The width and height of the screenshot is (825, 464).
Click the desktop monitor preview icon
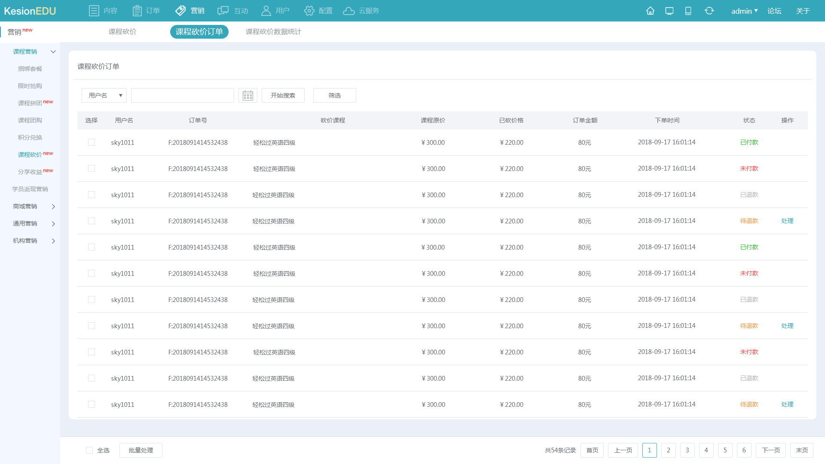click(x=669, y=11)
